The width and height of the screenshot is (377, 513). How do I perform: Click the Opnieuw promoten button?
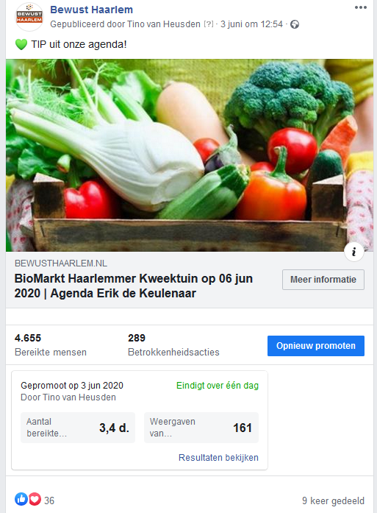(315, 346)
